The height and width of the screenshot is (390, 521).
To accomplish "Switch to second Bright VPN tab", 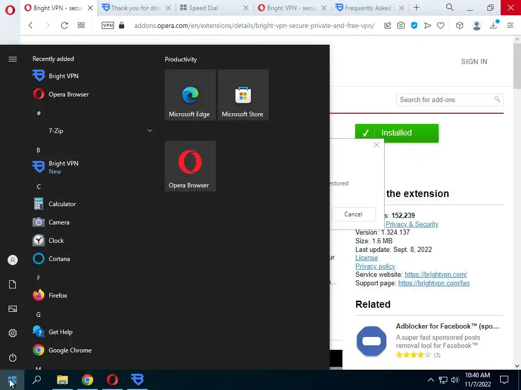I will pyautogui.click(x=291, y=8).
